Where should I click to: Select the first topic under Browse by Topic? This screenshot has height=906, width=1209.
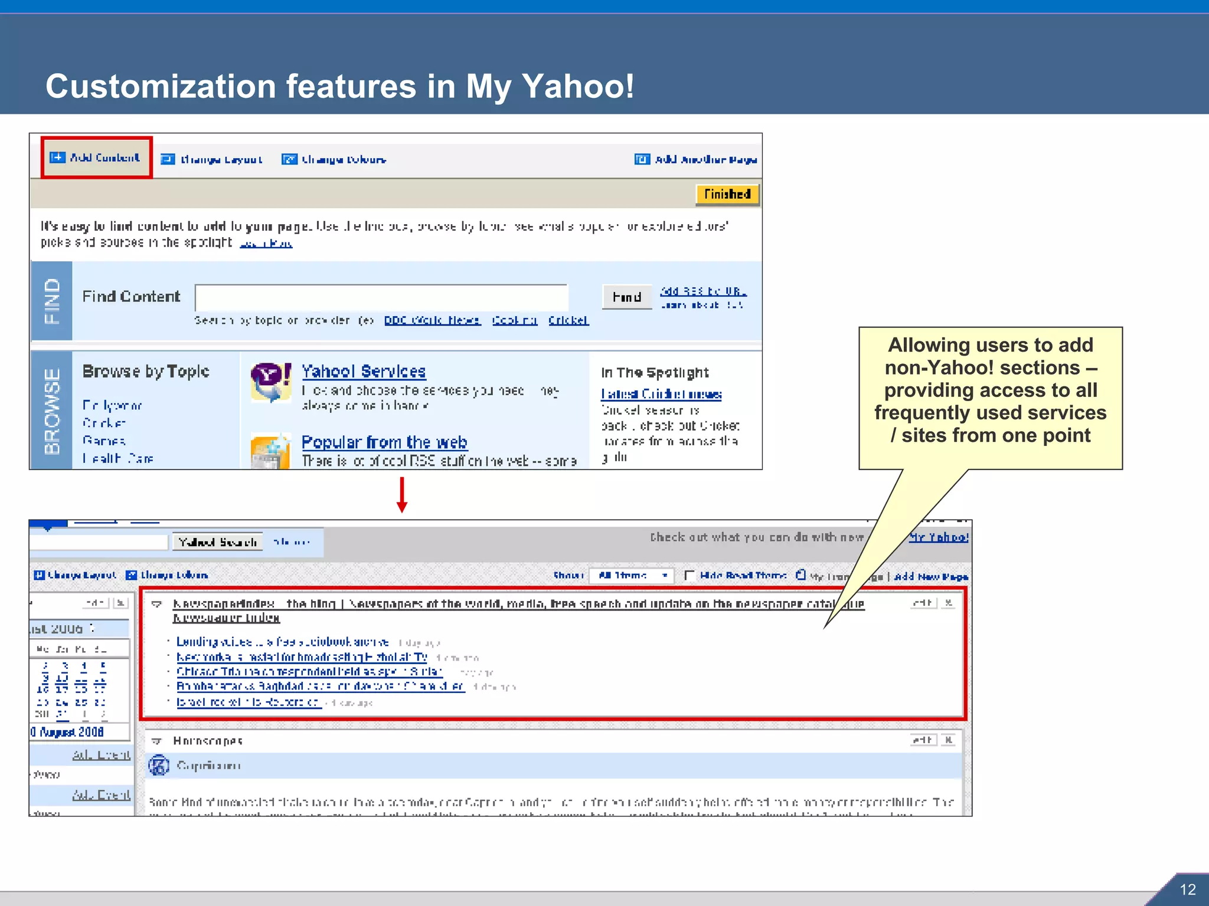coord(112,405)
